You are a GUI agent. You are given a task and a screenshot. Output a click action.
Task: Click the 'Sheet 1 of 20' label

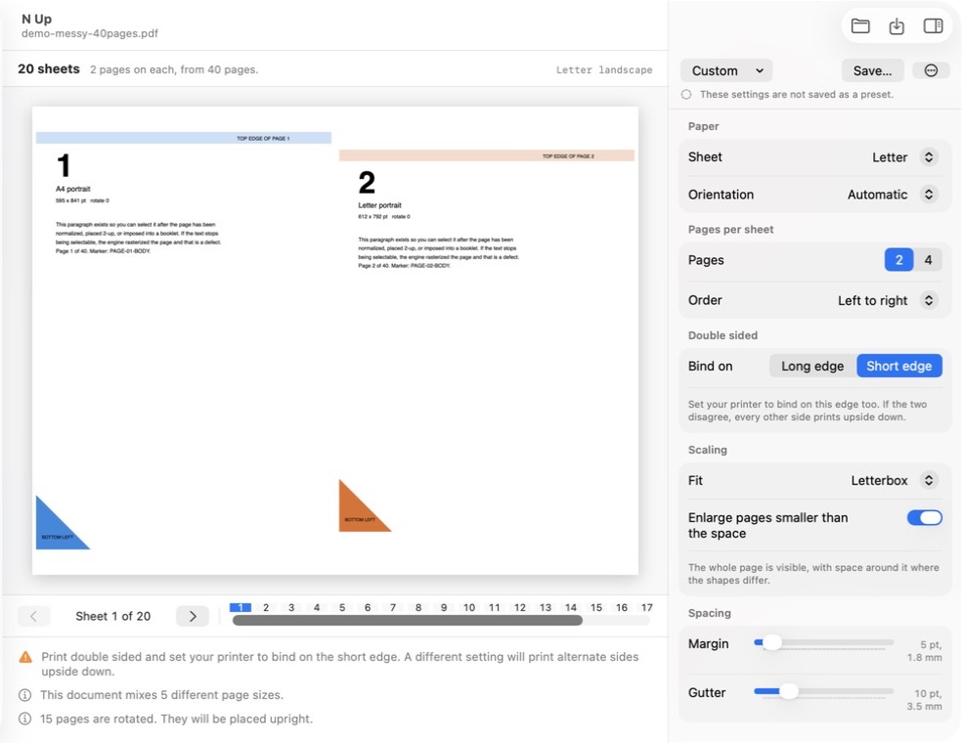(112, 616)
